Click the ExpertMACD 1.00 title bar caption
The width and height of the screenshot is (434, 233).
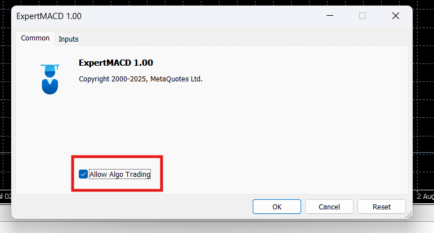[x=49, y=16]
